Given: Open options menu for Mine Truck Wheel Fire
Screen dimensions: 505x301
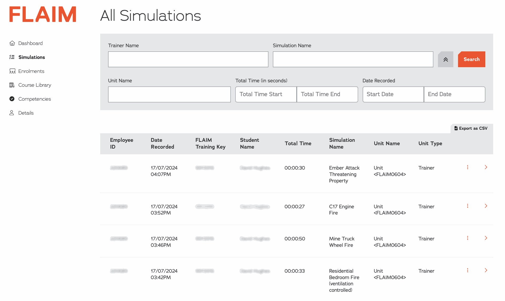Looking at the screenshot, I should click(x=468, y=238).
